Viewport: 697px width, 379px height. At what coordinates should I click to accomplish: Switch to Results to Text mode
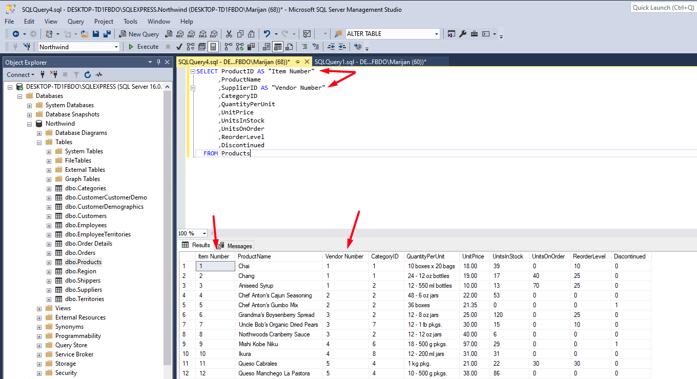[266, 47]
